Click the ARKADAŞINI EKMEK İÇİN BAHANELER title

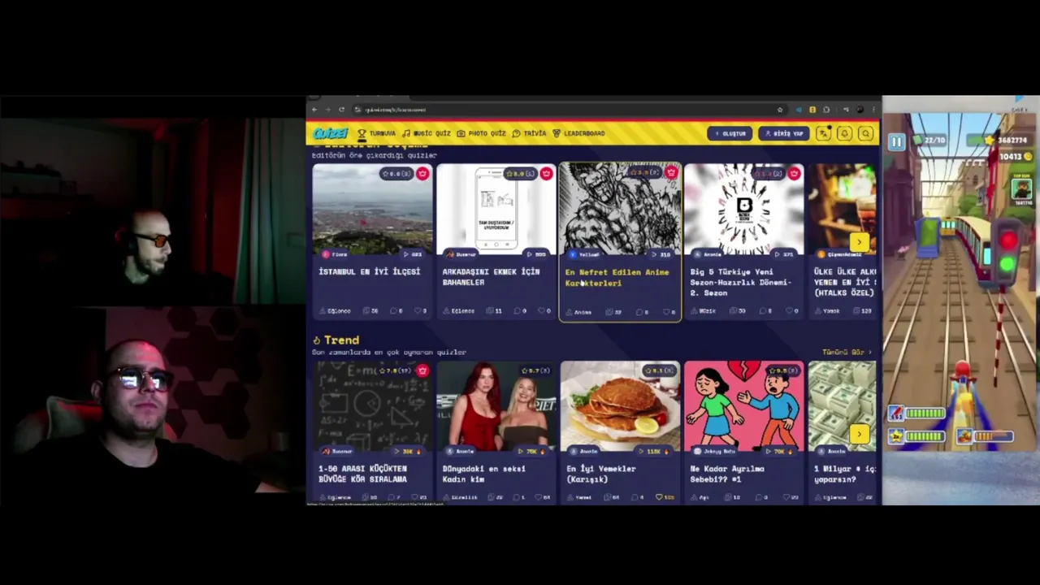point(491,277)
